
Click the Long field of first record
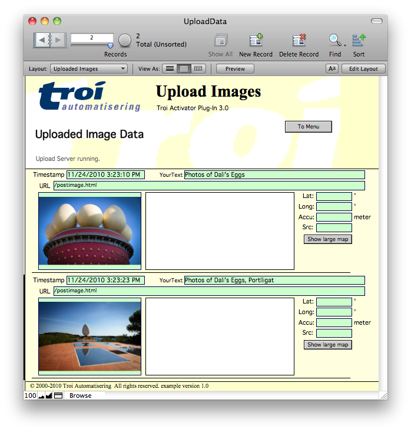[334, 207]
